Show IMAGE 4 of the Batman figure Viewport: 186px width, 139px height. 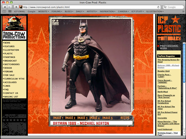[95, 118]
